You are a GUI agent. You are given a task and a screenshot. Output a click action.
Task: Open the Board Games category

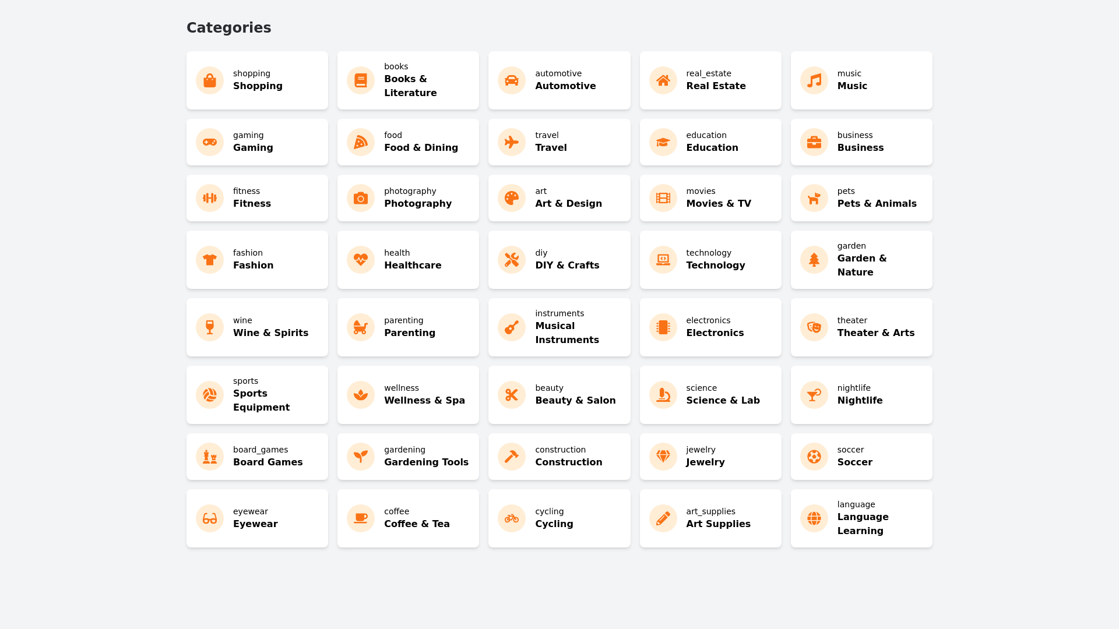tap(257, 457)
